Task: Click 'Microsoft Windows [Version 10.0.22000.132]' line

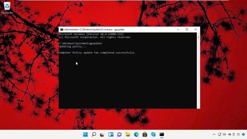Action: pos(91,34)
